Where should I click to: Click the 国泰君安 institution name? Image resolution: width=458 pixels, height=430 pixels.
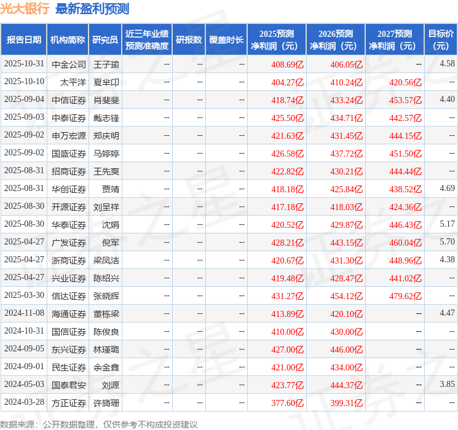click(69, 385)
